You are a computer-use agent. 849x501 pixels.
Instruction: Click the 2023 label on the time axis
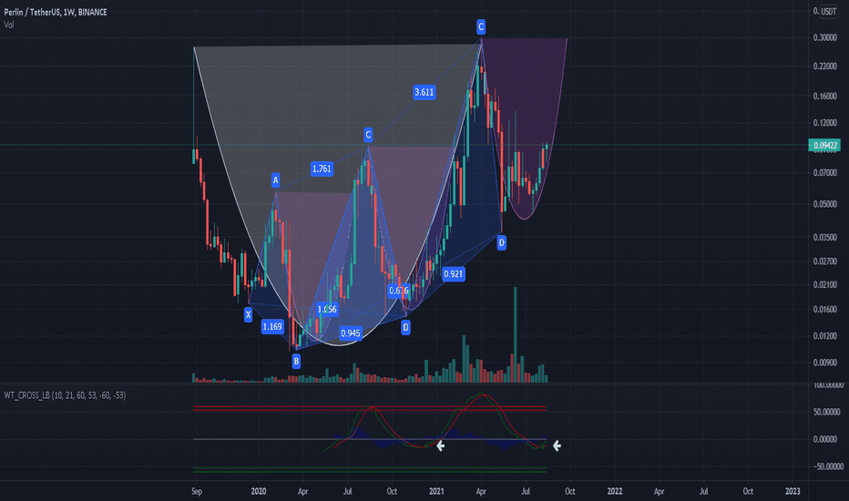793,491
